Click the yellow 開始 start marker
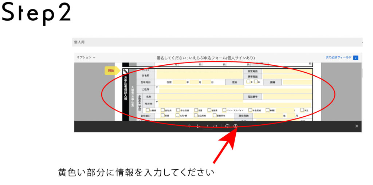Image resolution: width=373 pixels, height=185 pixels. pos(111,71)
